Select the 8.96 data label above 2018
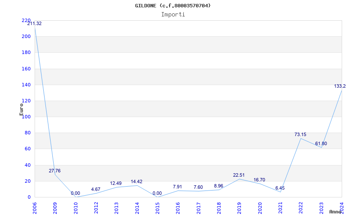The image size is (346, 216). click(x=219, y=186)
